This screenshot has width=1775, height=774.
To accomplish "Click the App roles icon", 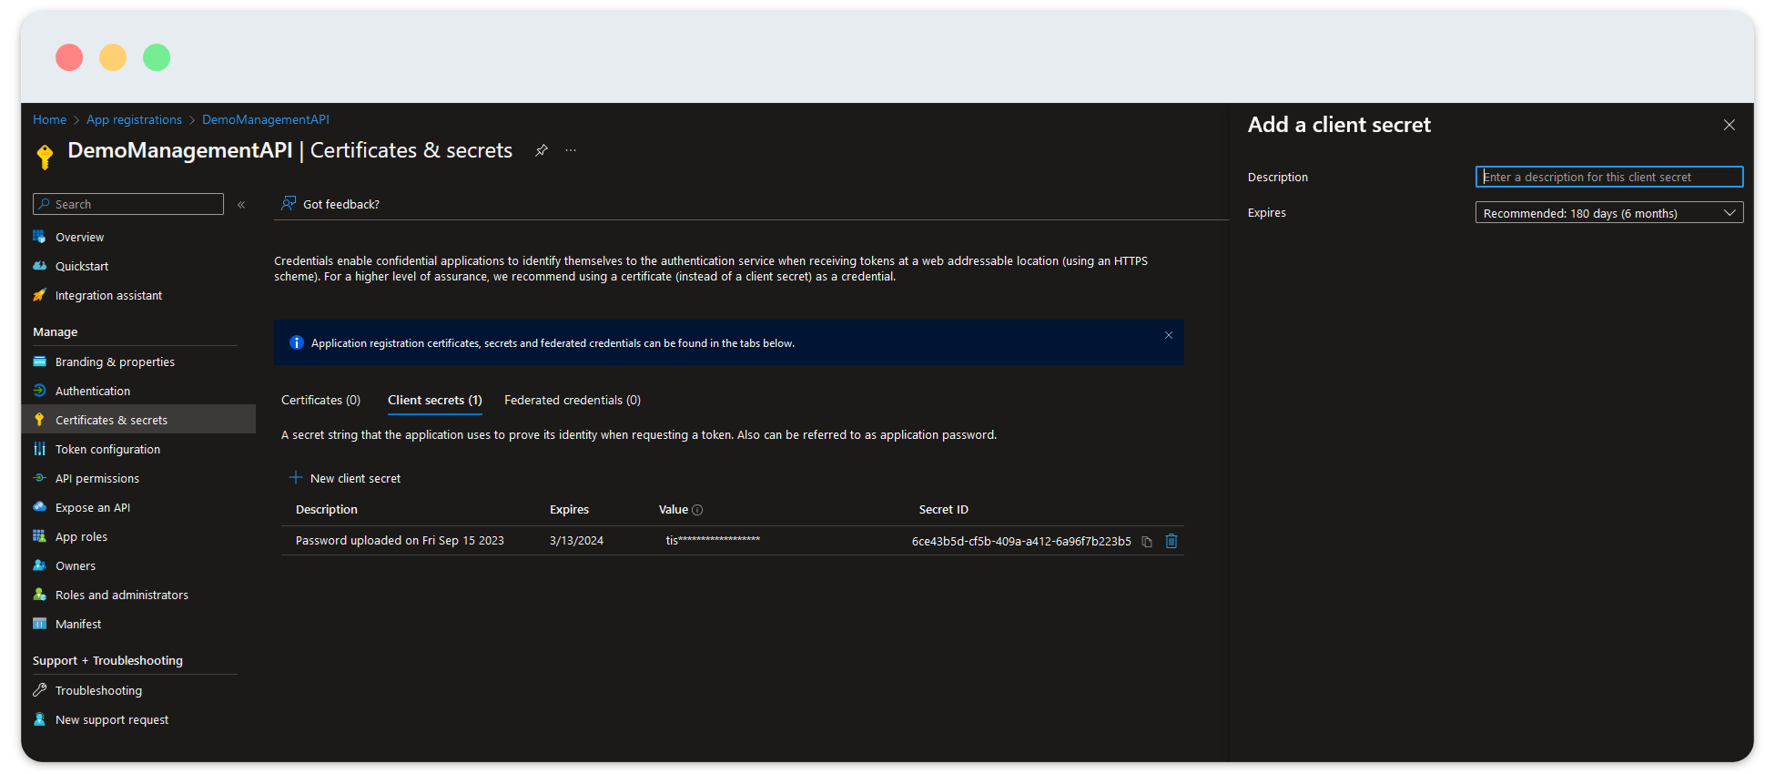I will [x=39, y=536].
